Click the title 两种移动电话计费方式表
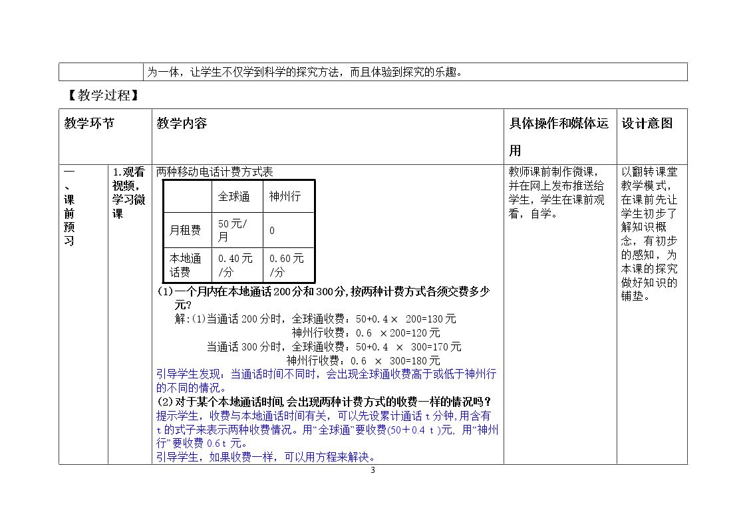 [214, 172]
